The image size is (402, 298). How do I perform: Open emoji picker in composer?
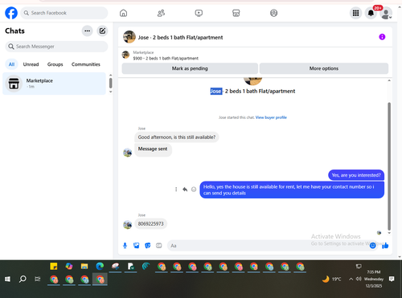point(372,246)
